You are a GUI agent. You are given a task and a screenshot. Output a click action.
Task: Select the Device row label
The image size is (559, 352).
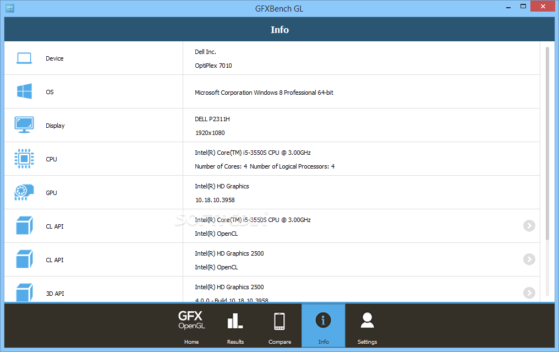pos(54,58)
